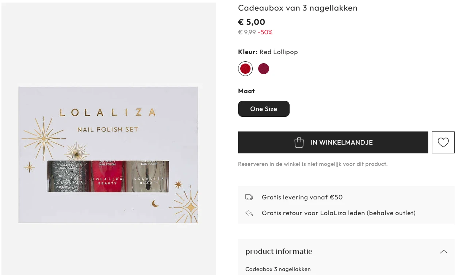
Task: Click the -50% discount label
Action: tap(265, 32)
